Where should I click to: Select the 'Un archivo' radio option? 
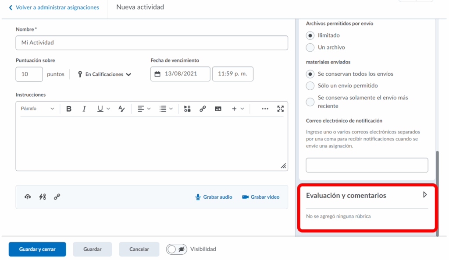310,47
